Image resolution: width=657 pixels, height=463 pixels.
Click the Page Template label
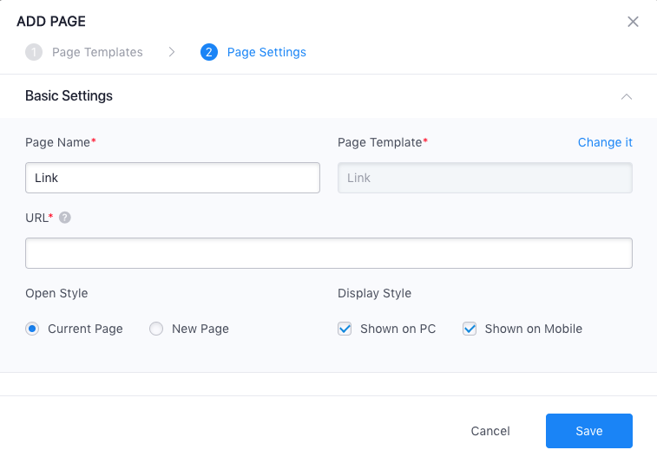[379, 142]
